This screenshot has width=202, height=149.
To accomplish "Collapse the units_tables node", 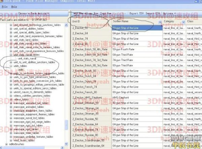I will pos(11,66).
